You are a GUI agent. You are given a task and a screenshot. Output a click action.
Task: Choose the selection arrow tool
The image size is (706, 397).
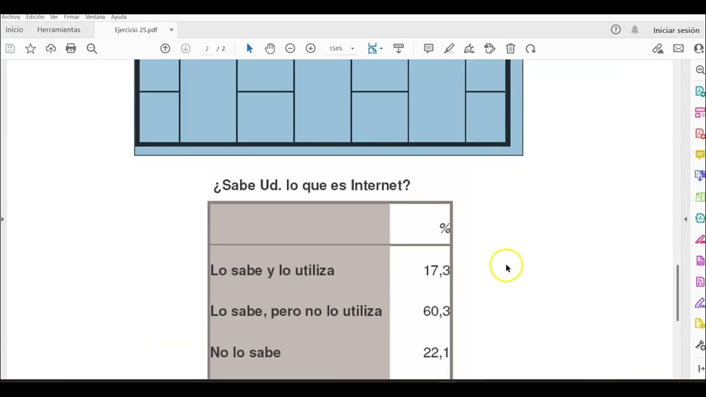click(x=249, y=49)
